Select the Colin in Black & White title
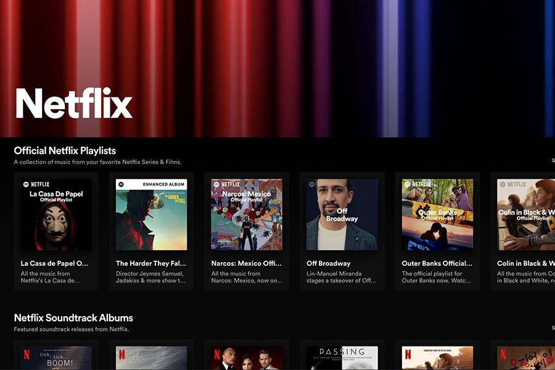The image size is (555, 370). coord(525,263)
